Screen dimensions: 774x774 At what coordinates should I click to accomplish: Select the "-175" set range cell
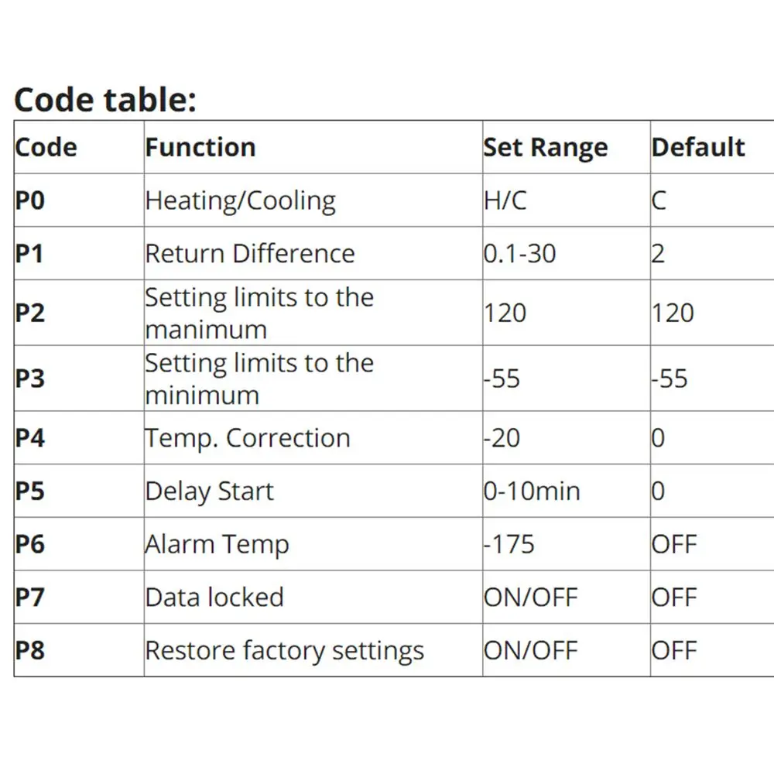tap(509, 544)
